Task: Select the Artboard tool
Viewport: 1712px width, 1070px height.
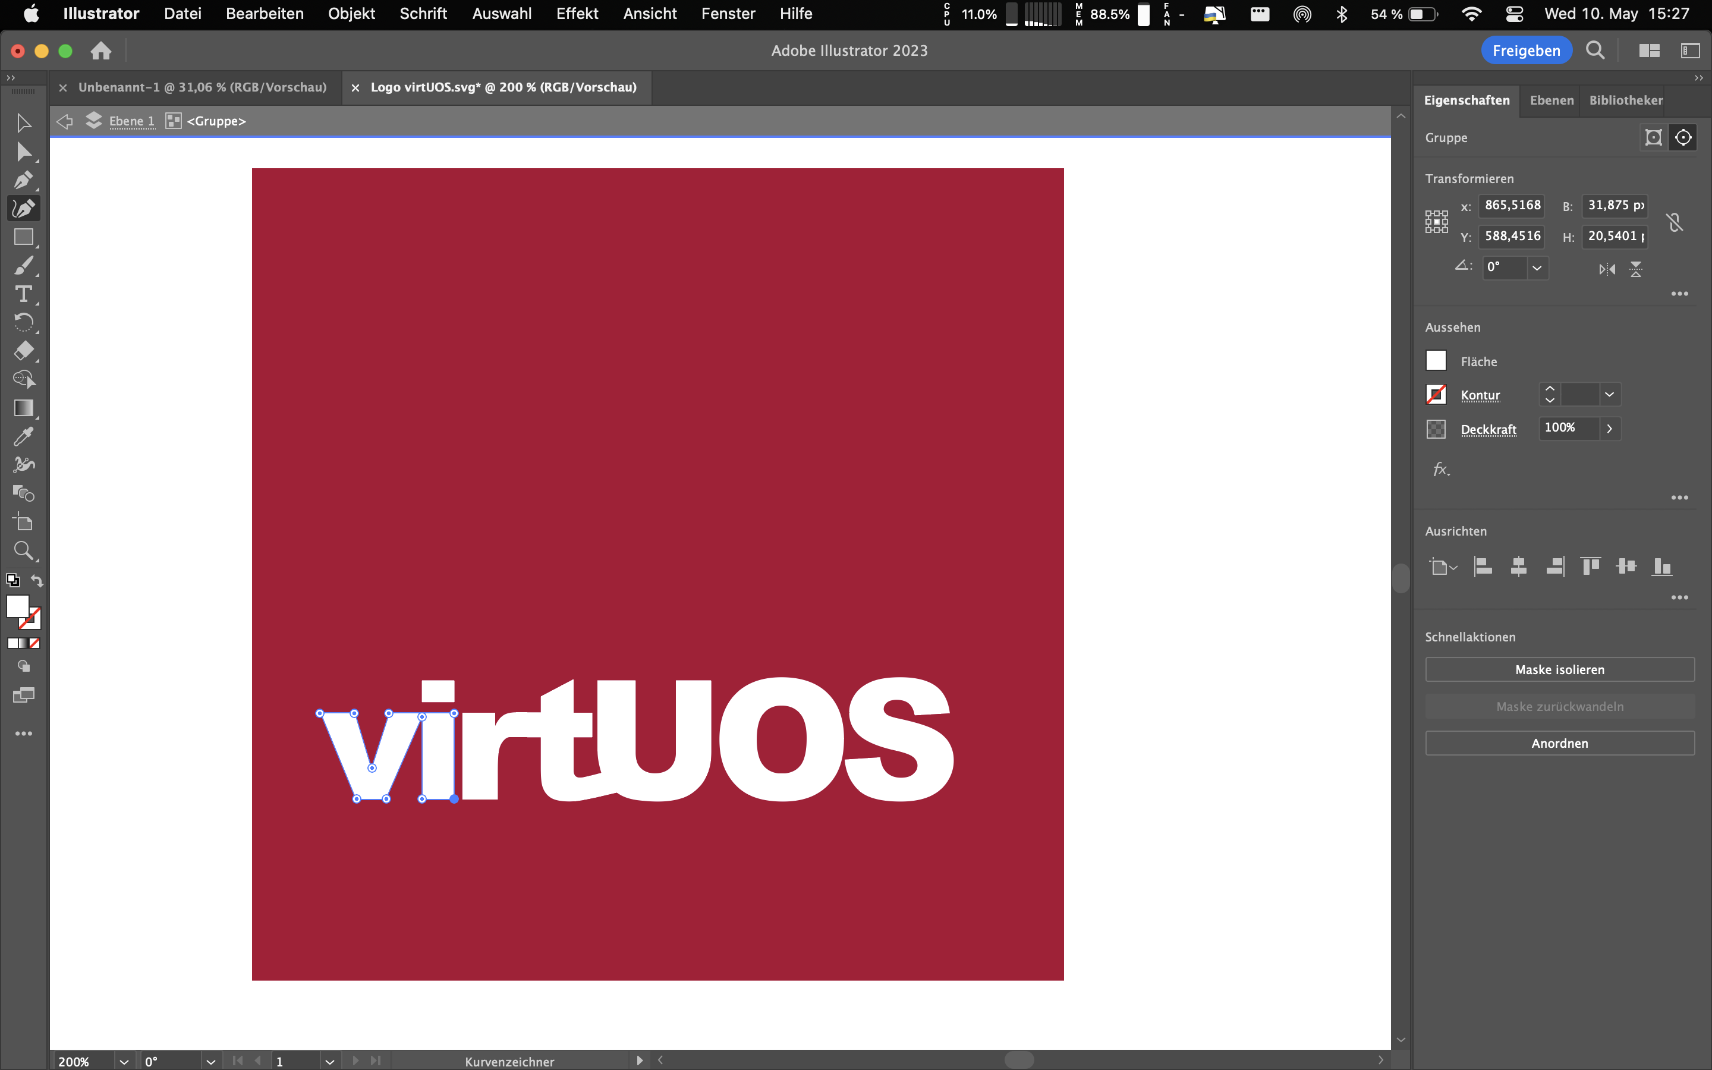Action: pos(23,523)
